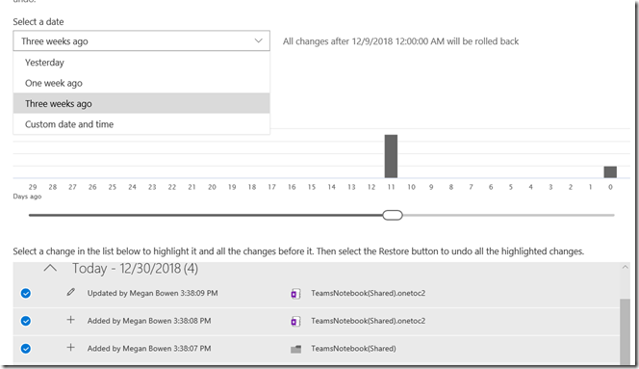The width and height of the screenshot is (639, 369).
Task: Click the day 5 label on the chart axis
Action: click(511, 187)
